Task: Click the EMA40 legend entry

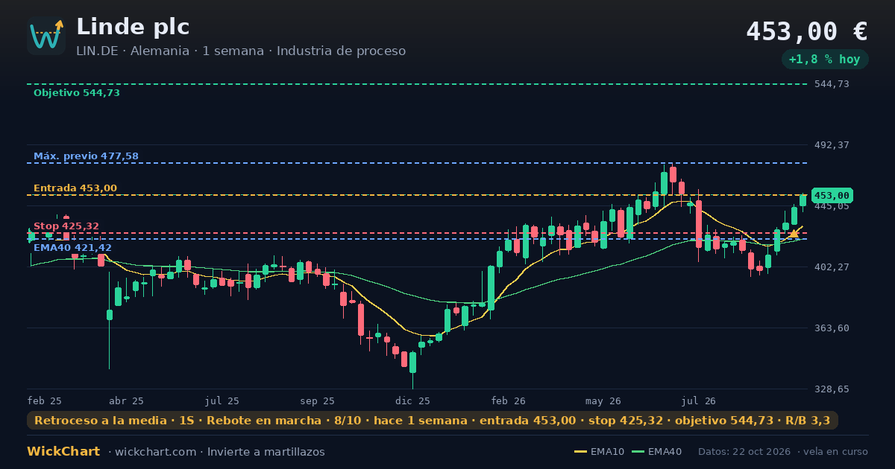Action: point(656,452)
